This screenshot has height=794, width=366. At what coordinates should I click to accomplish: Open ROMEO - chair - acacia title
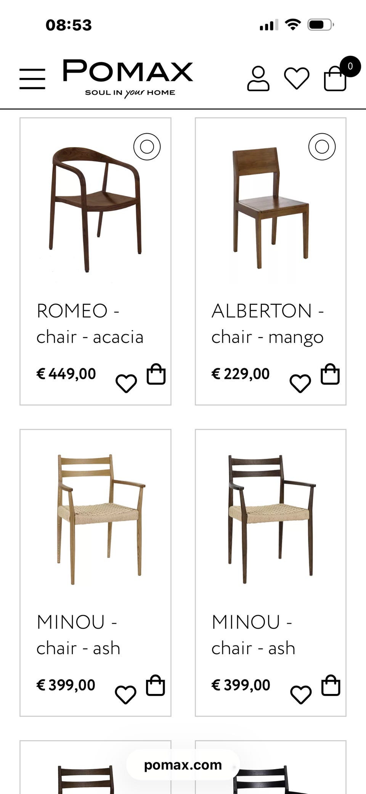(90, 324)
